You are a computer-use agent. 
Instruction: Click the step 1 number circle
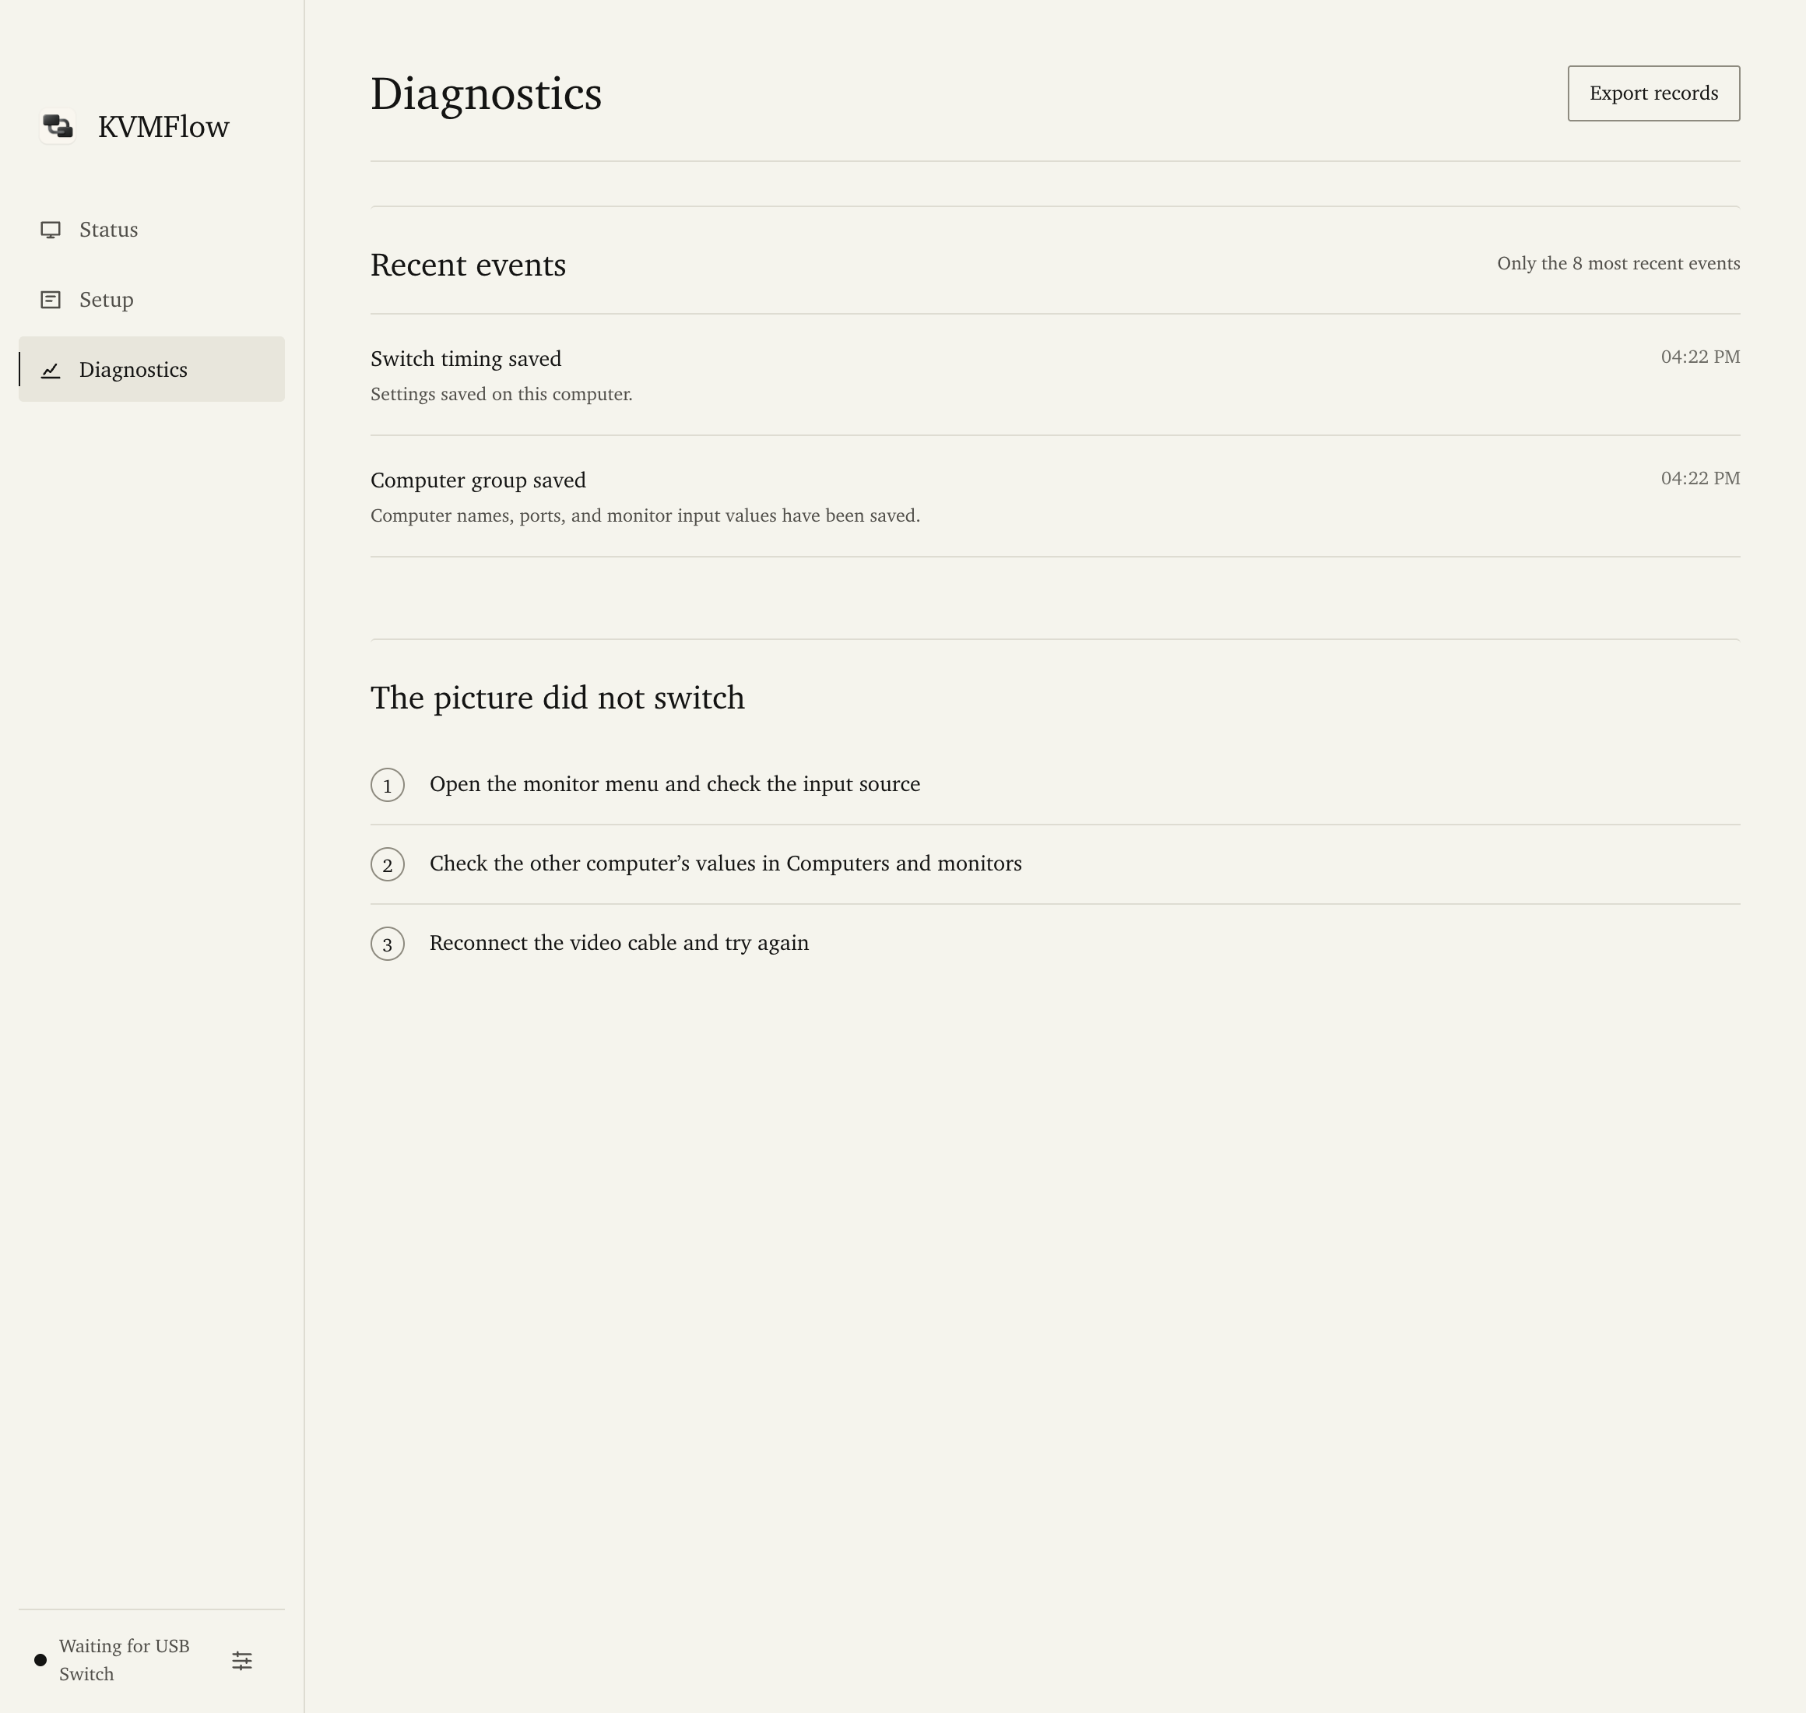[x=387, y=786]
